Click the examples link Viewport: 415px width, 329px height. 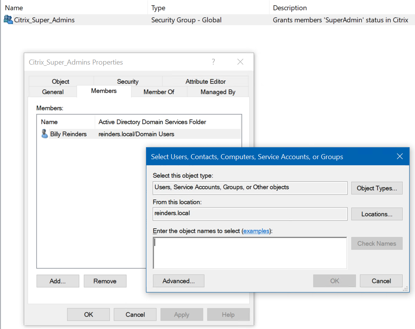coord(256,231)
